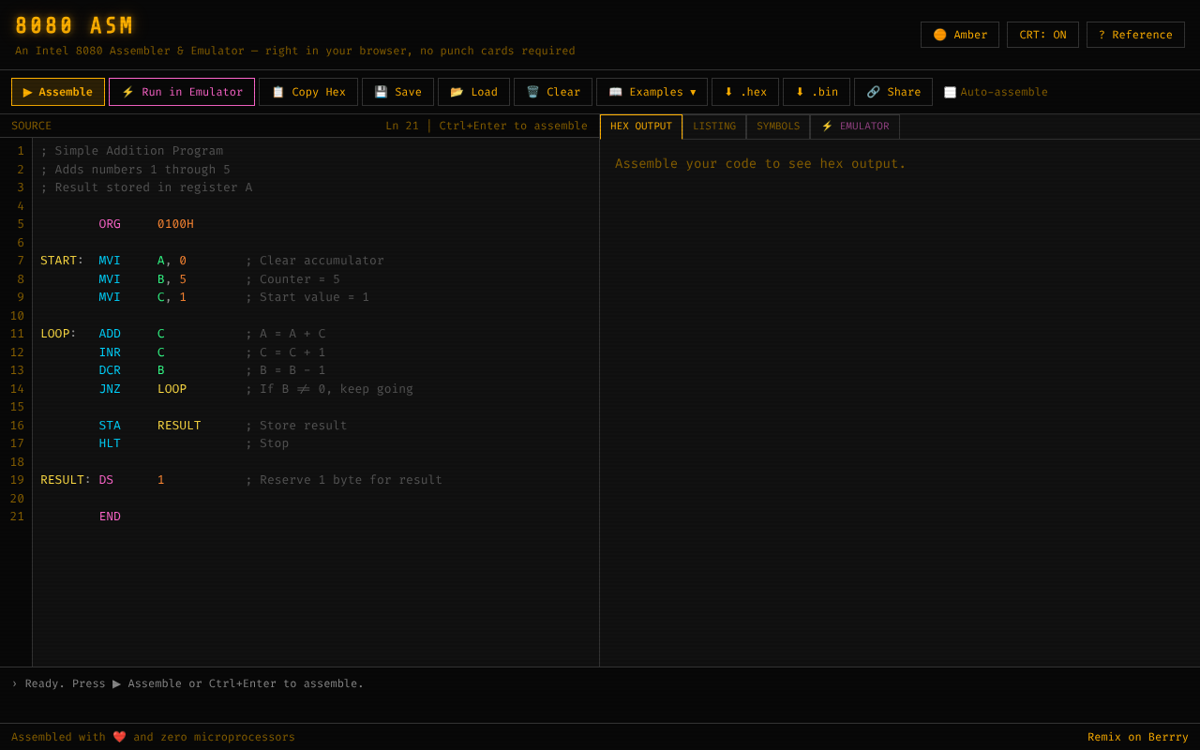Click the LOOP operand on line 14
Image resolution: width=1200 pixels, height=750 pixels.
(x=172, y=389)
